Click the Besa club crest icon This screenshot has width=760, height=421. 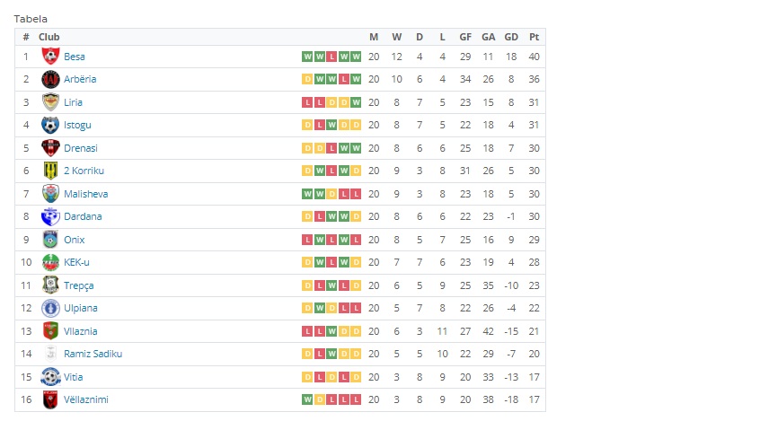[x=50, y=57]
